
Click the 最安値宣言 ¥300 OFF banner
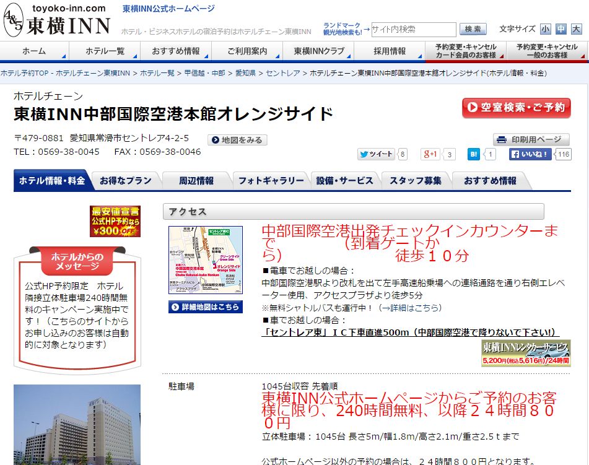[115, 221]
